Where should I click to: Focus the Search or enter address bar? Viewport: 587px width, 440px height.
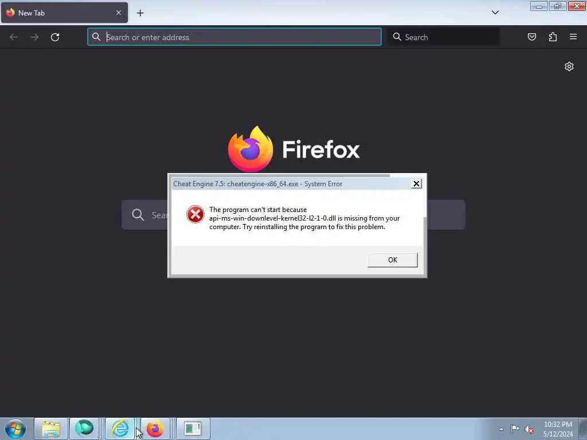(234, 37)
